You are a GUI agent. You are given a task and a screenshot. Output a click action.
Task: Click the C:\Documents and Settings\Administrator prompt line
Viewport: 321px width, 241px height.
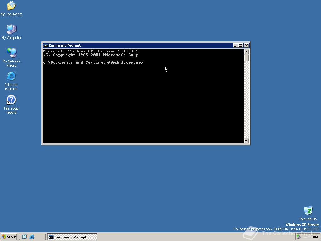[x=93, y=62]
